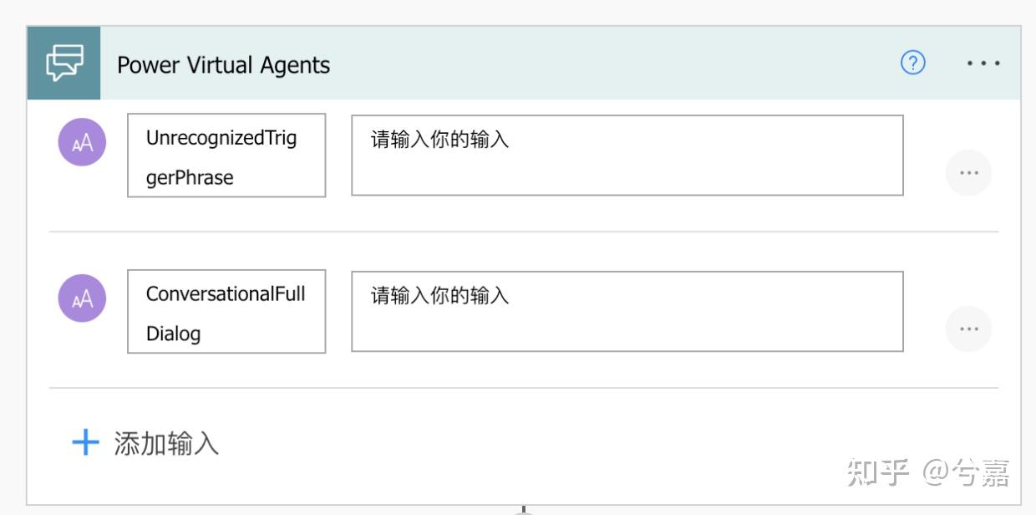This screenshot has width=1036, height=515.
Task: Click the Power Virtual Agents chat icon
Action: (64, 64)
